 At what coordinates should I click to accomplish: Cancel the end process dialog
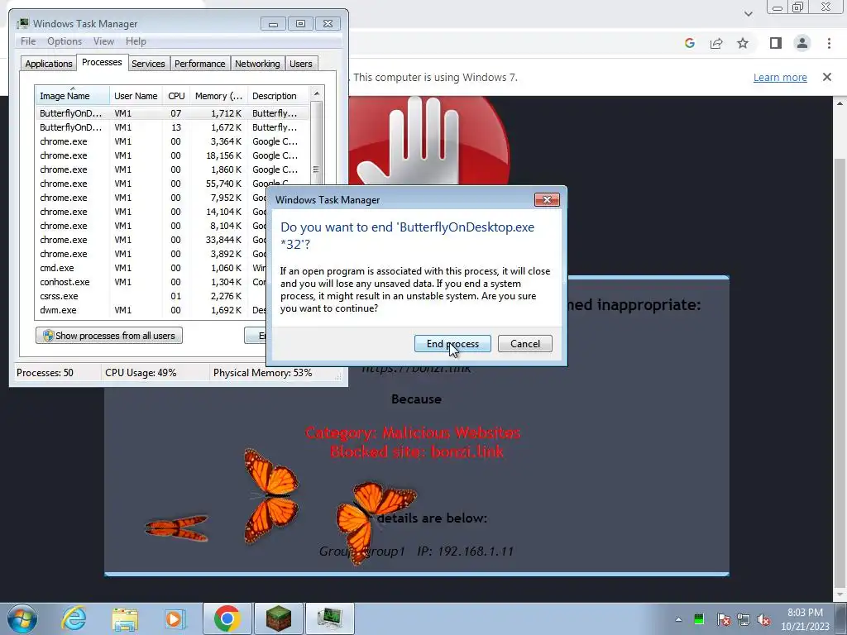[524, 344]
